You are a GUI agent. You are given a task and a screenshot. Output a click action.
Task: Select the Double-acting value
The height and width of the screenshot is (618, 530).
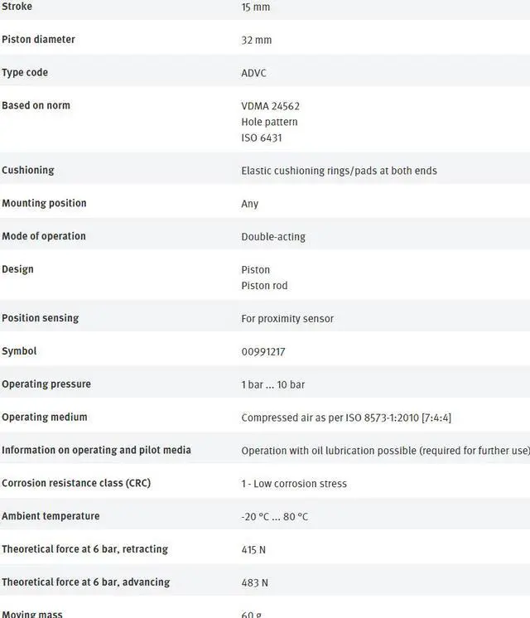[x=273, y=237]
